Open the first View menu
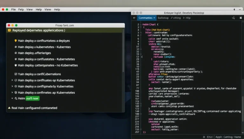Image resolution: width=244 pixels, height=139 pixels. tap(30, 9)
